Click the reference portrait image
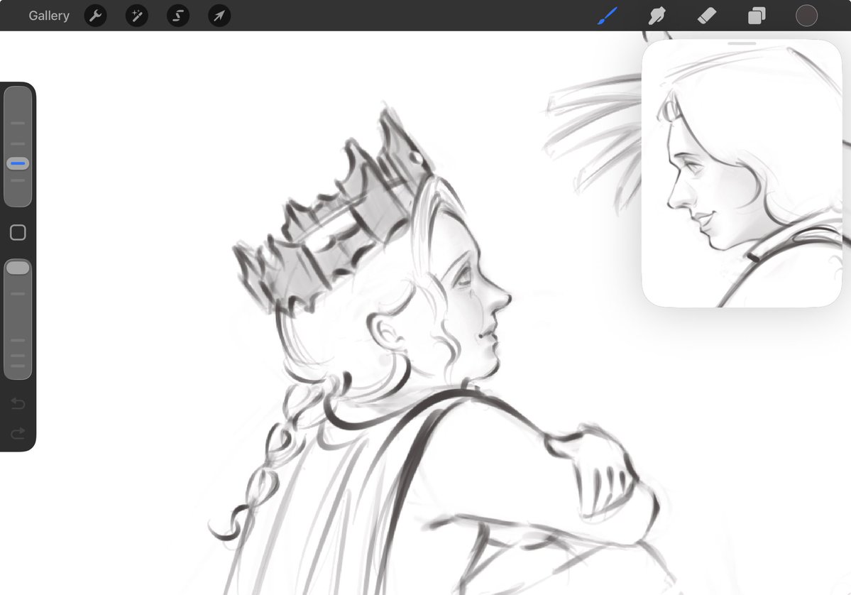851x595 pixels. 742,174
